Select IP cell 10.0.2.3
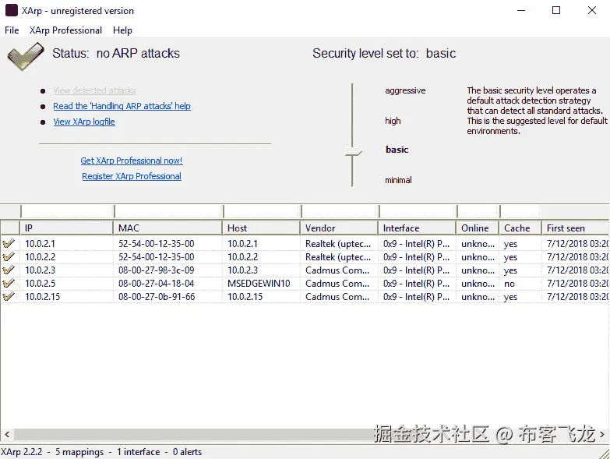Image resolution: width=610 pixels, height=459 pixels. (x=40, y=270)
